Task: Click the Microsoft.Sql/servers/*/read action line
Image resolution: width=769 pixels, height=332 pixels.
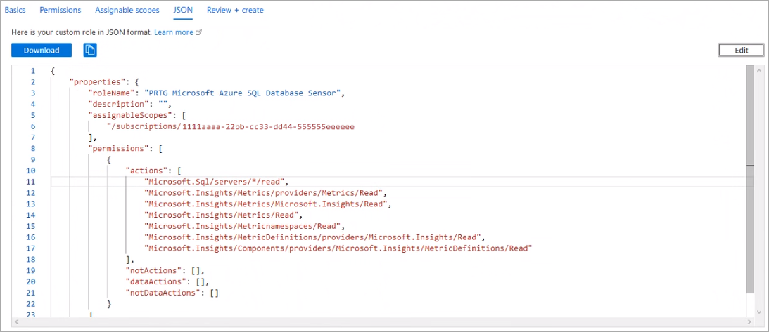Action: (x=215, y=182)
